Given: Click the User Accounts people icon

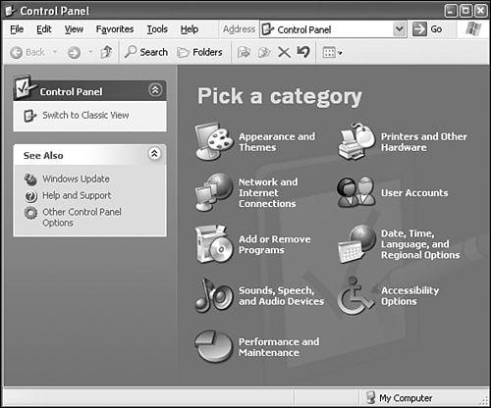Looking at the screenshot, I should tap(356, 192).
